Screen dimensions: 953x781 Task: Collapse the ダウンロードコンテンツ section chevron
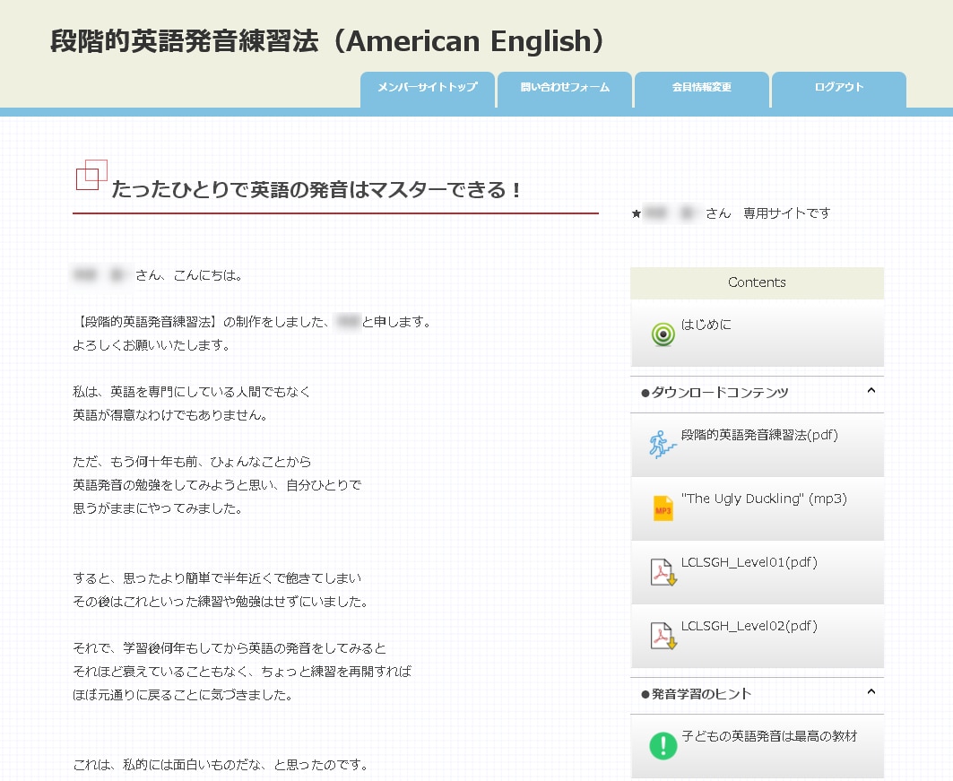coord(871,391)
